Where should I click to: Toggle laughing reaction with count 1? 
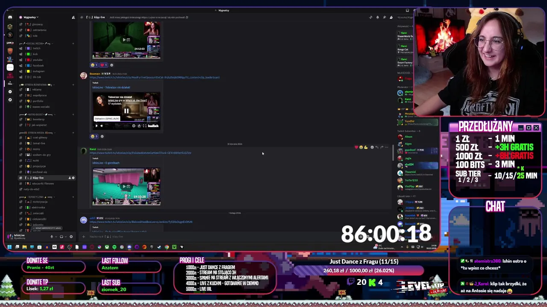pos(94,65)
